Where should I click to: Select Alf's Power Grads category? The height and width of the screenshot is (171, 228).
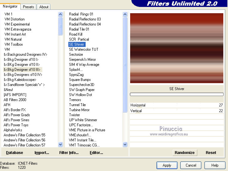click(x=17, y=115)
